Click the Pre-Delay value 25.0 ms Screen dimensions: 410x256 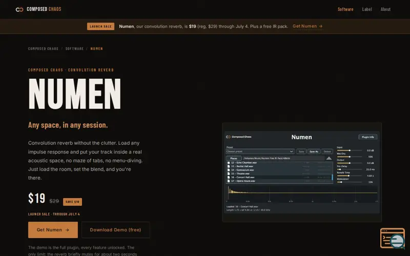point(370,169)
